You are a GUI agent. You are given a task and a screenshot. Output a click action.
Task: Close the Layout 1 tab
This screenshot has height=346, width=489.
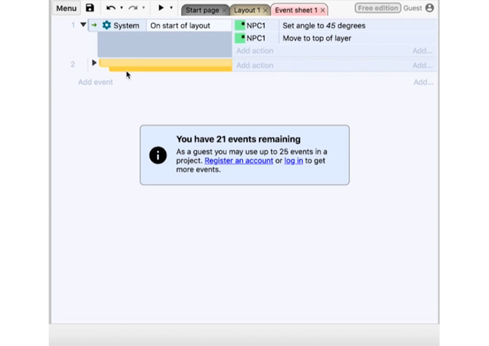tap(265, 11)
